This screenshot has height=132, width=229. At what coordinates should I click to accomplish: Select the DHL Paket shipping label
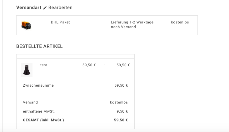click(60, 22)
